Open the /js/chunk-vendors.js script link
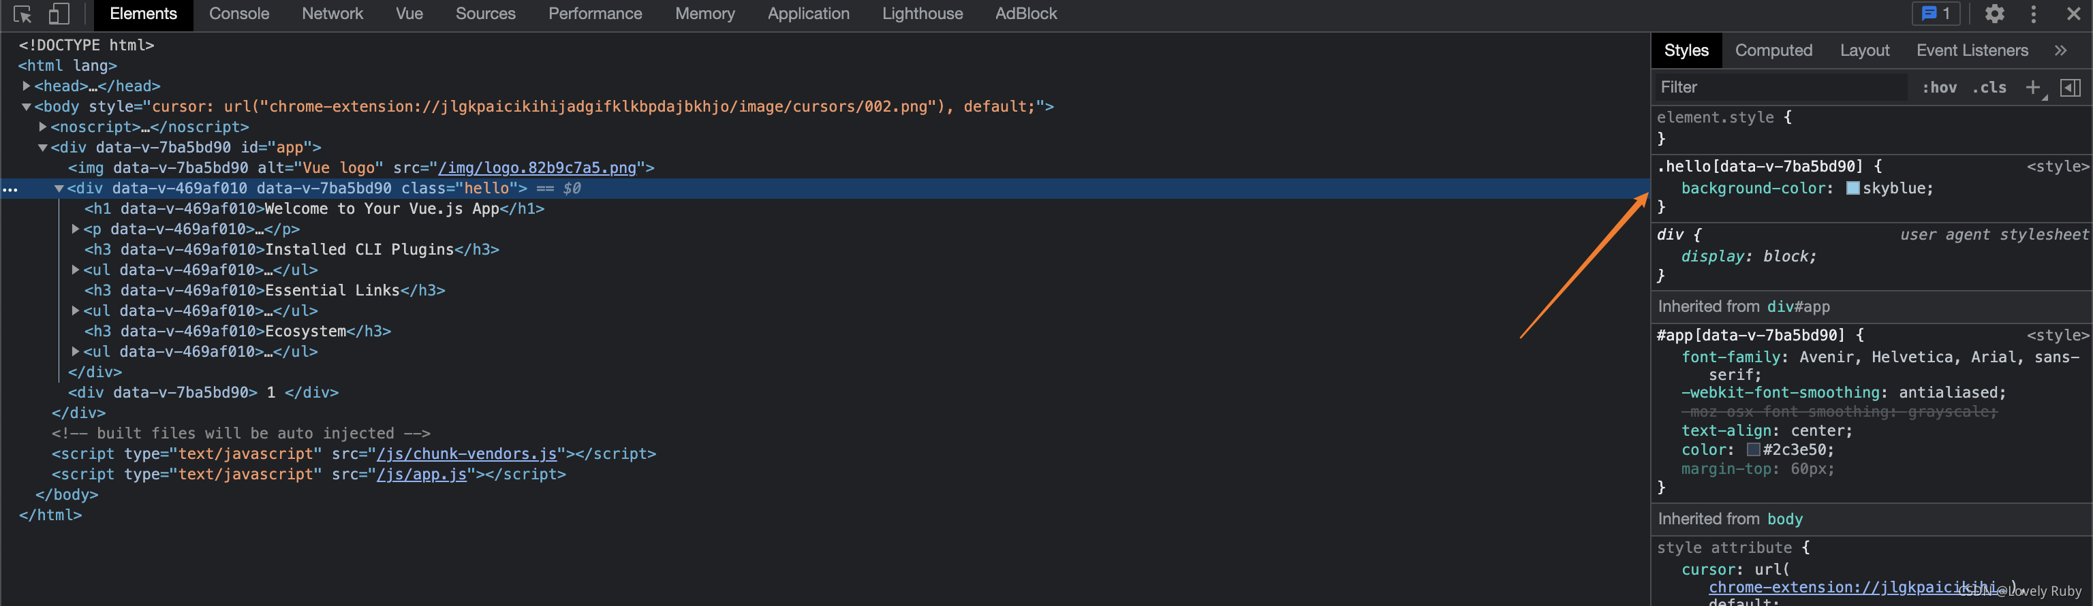This screenshot has height=606, width=2093. [467, 454]
